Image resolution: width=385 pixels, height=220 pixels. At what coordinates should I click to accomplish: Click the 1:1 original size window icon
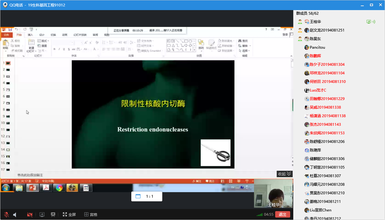click(x=138, y=196)
